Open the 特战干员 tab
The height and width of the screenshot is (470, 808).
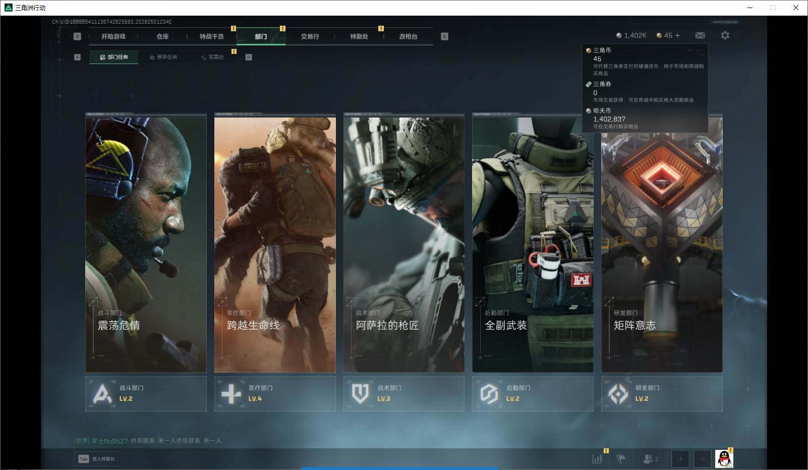[211, 36]
